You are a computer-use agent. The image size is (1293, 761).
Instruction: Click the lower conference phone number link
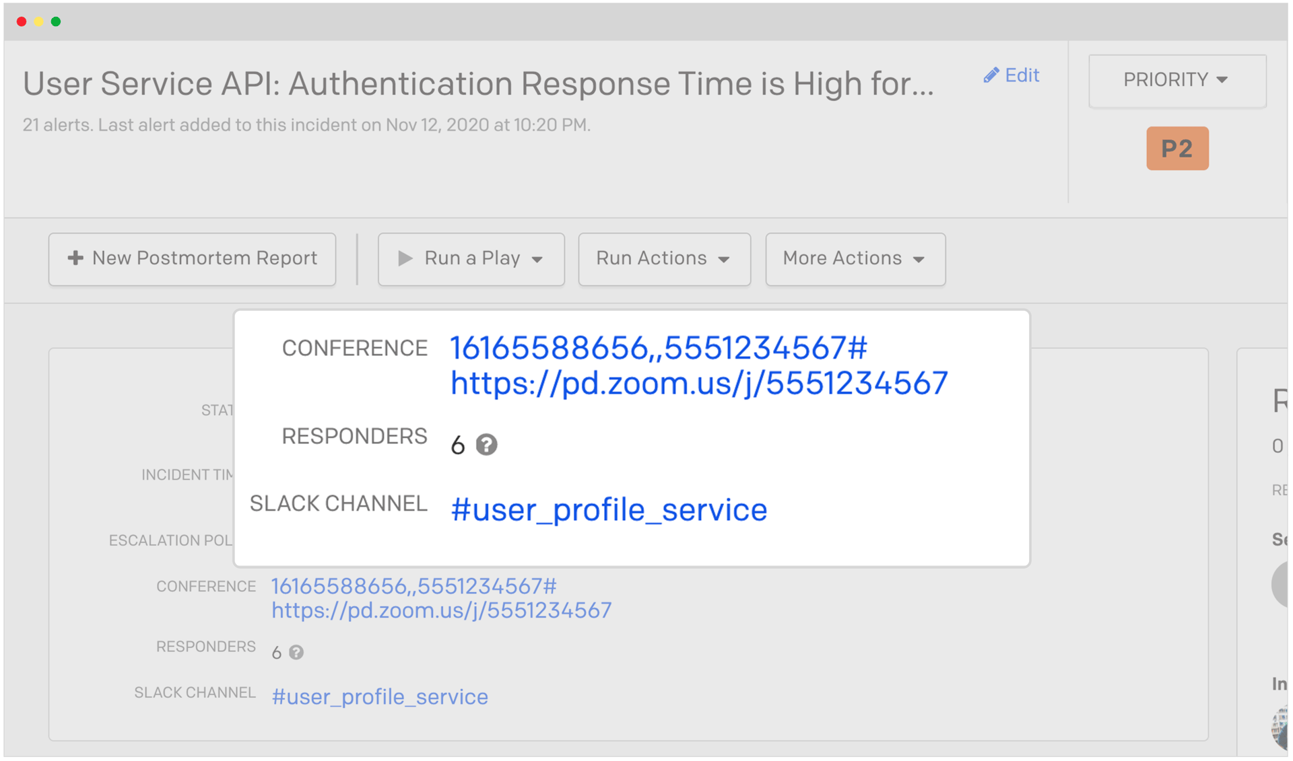point(413,585)
